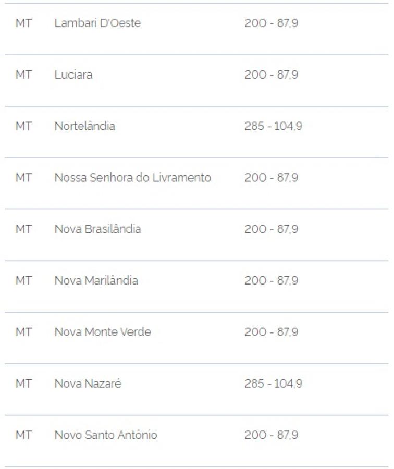
Task: Click Nossa Senhora do Livramento entry
Action: (x=132, y=177)
